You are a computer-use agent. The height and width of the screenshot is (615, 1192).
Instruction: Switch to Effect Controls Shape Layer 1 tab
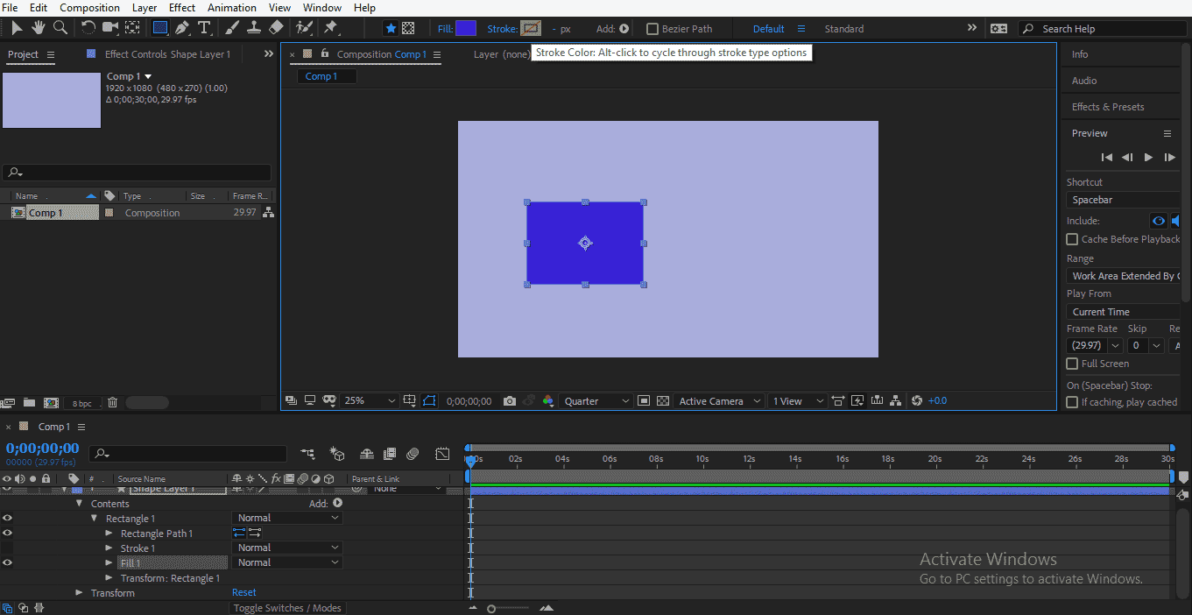pyautogui.click(x=166, y=54)
